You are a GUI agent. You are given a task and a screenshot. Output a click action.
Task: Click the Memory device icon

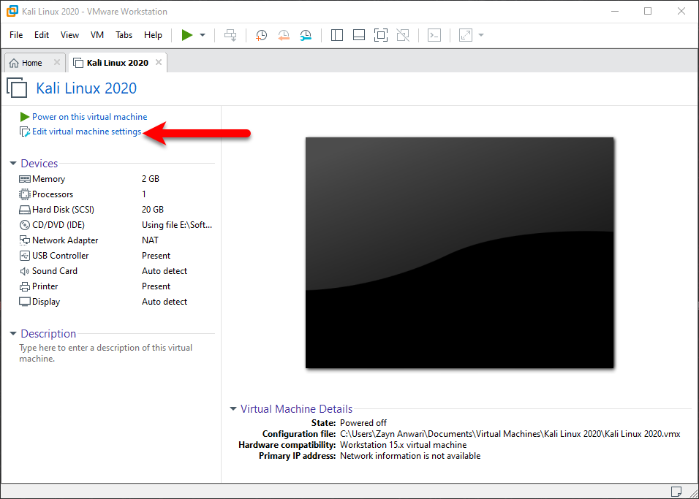point(25,179)
